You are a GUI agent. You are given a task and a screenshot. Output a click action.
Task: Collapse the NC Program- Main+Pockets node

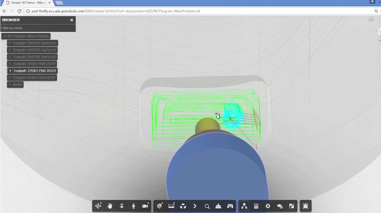pyautogui.click(x=4, y=36)
